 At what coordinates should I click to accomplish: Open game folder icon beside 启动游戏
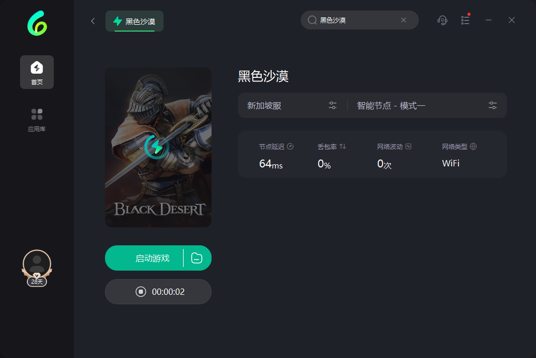tap(197, 258)
